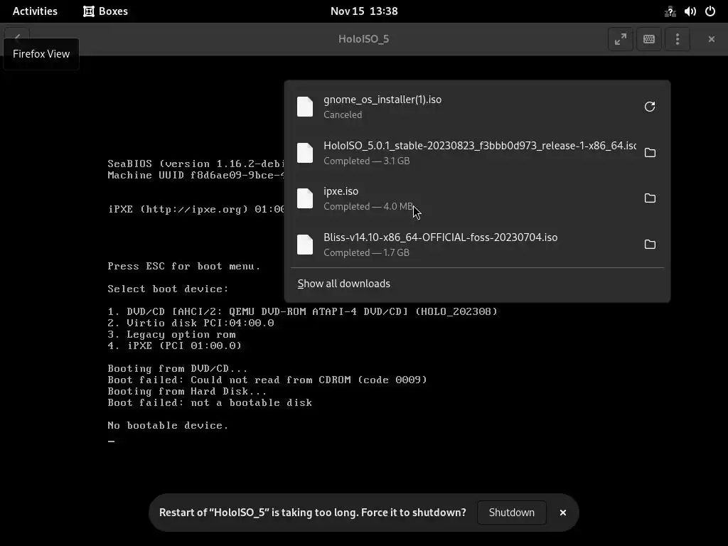
Task: Click 'No bootable device.' console line
Action: [x=168, y=425]
